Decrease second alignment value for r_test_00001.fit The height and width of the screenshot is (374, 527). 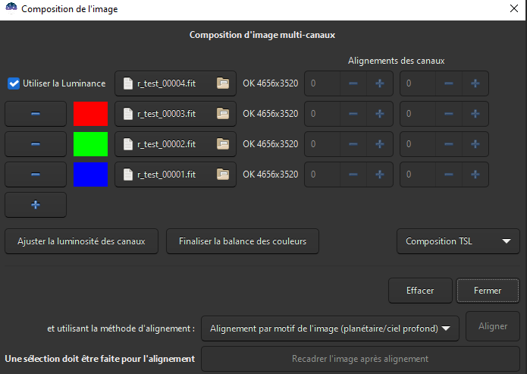(x=449, y=174)
